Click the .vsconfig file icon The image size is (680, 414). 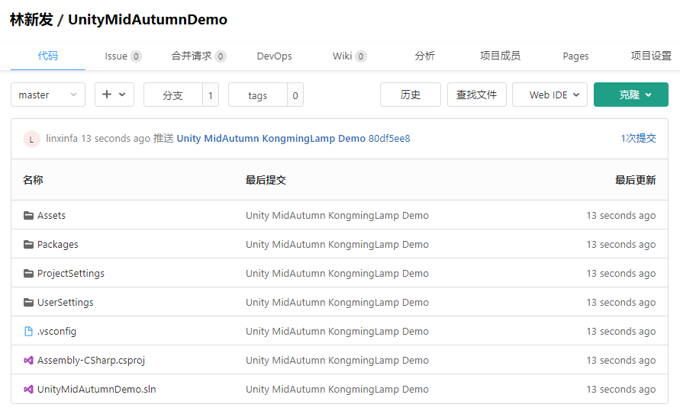coord(29,332)
